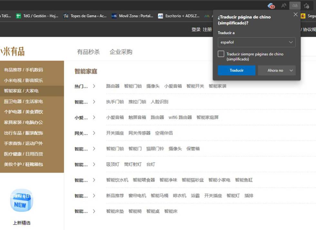
Task: Open Topes de Gama bookmark
Action: (x=85, y=16)
